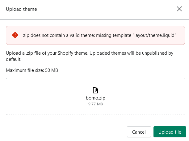The height and width of the screenshot is (141, 189).
Task: Click the missing template error message text
Action: click(x=100, y=35)
